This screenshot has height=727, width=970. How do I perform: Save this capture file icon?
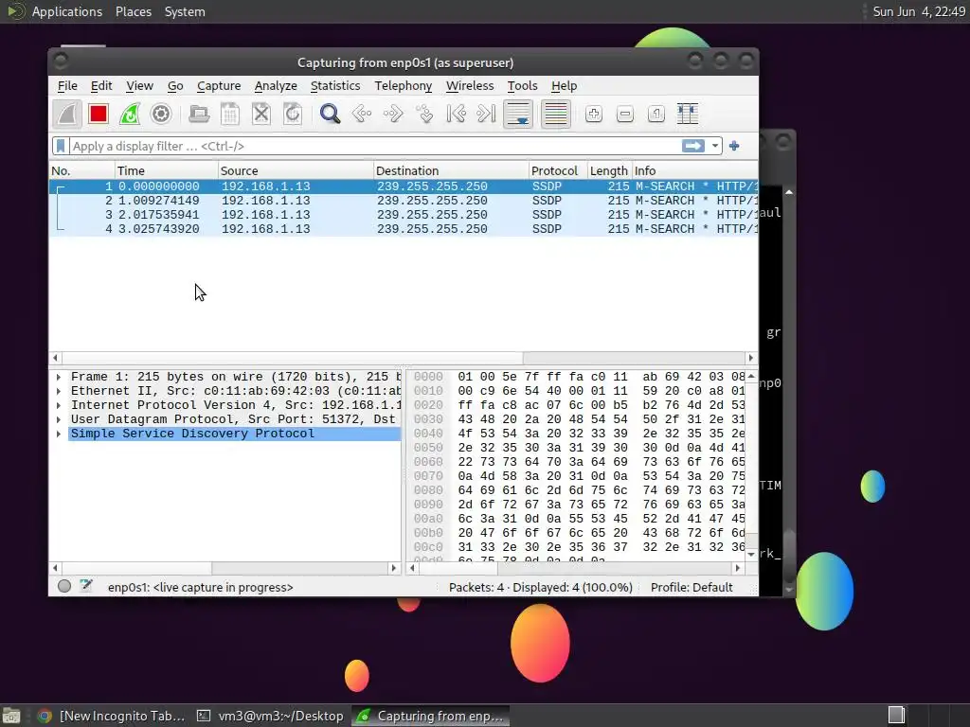click(230, 115)
